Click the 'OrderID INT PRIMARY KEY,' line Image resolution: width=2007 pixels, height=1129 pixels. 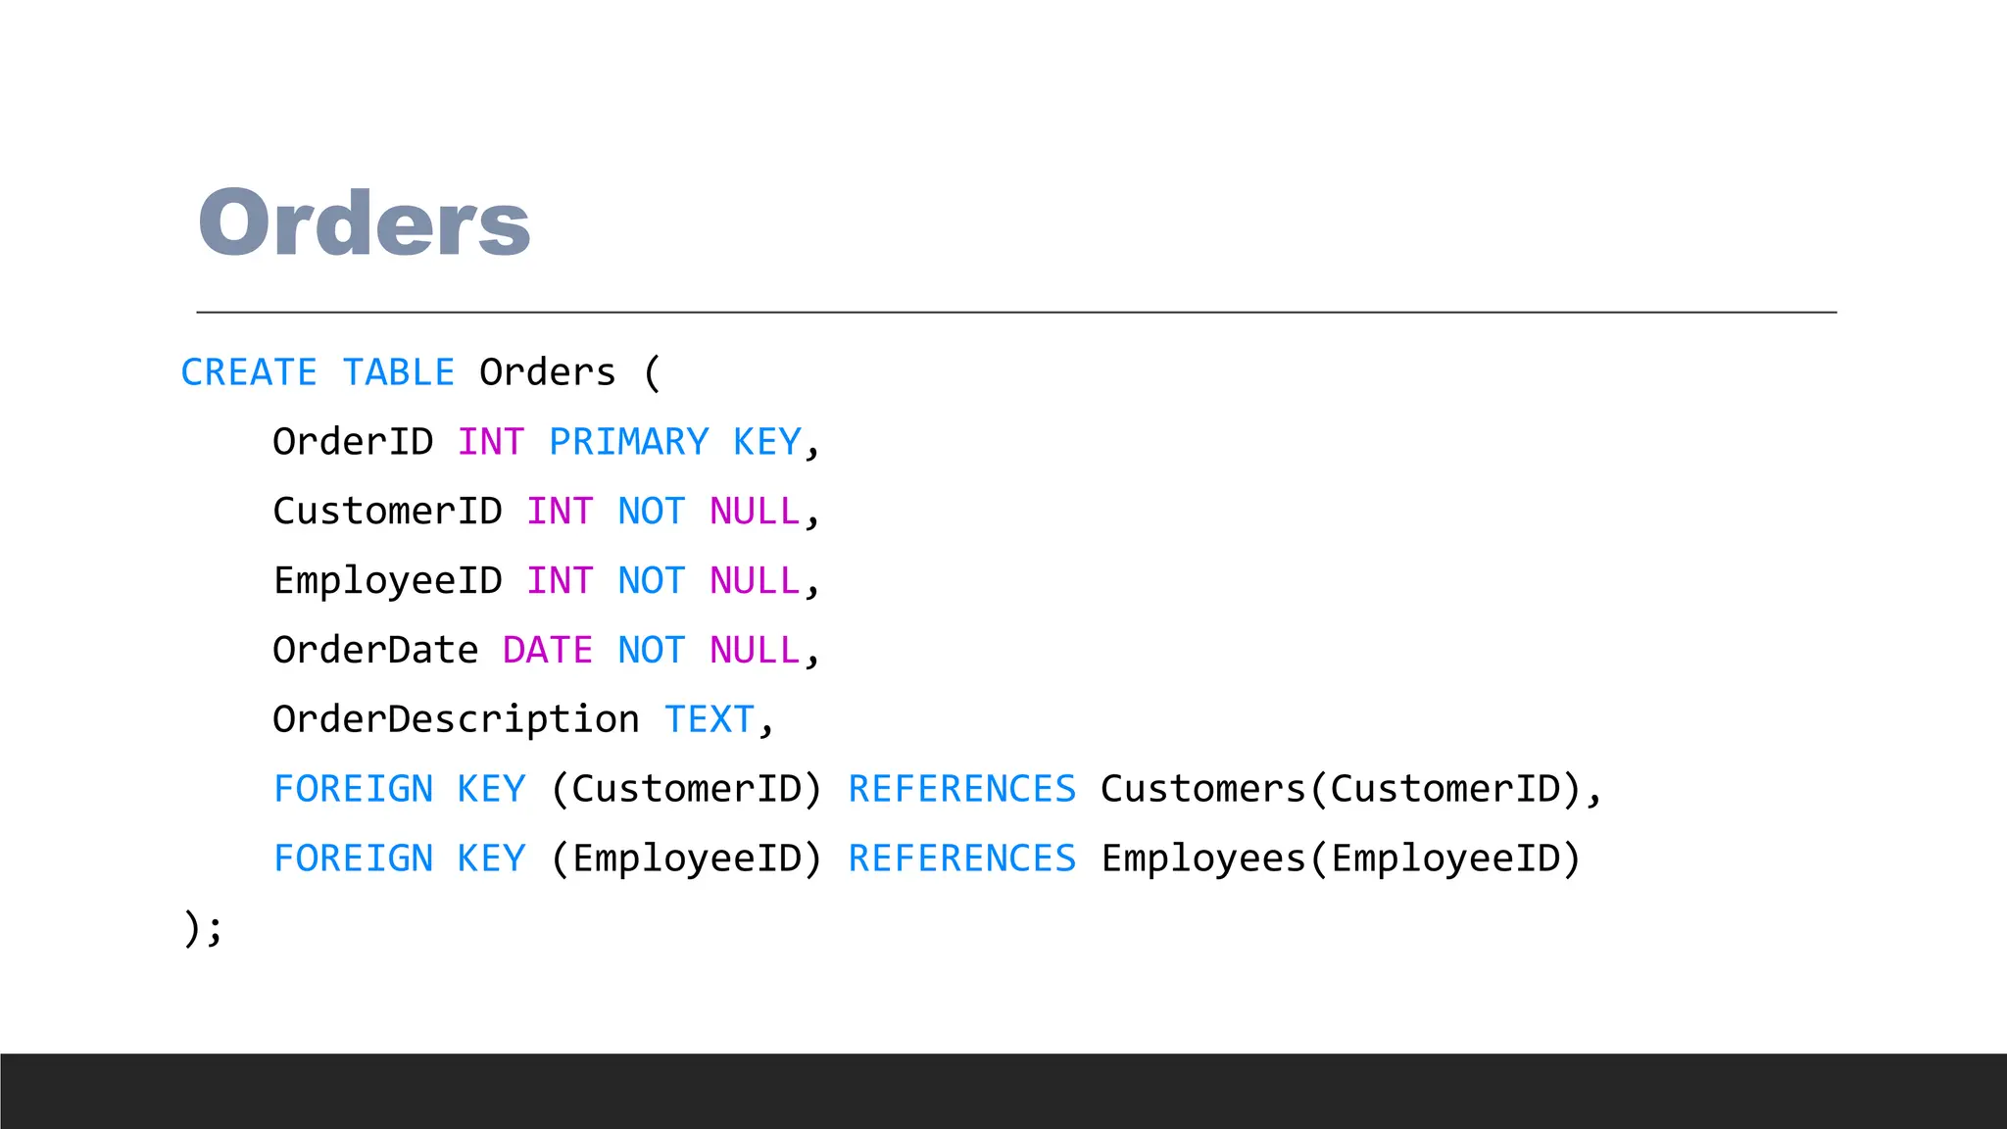tap(547, 443)
